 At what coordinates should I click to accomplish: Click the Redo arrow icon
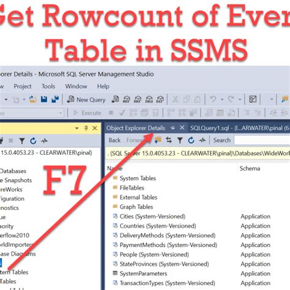[231, 99]
